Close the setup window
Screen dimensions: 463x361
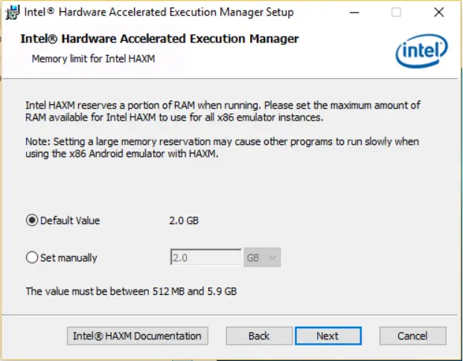tap(438, 13)
